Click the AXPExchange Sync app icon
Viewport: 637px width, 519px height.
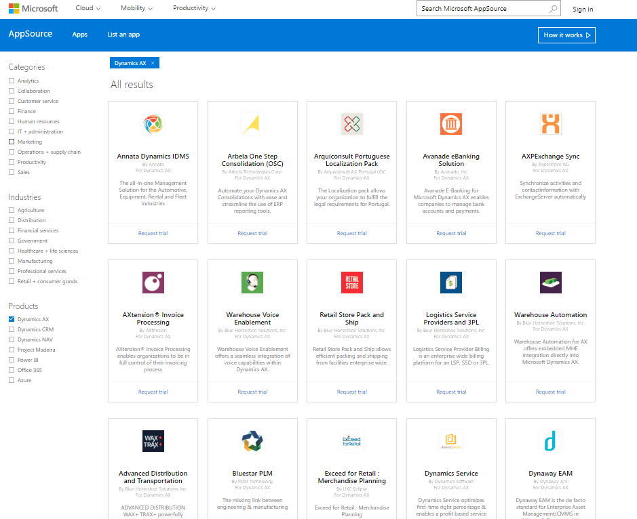point(550,125)
